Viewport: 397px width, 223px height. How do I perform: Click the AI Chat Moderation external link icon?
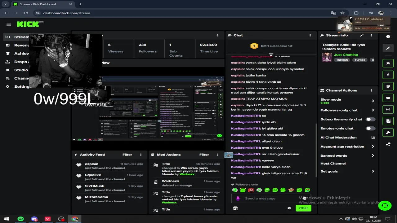(x=373, y=138)
